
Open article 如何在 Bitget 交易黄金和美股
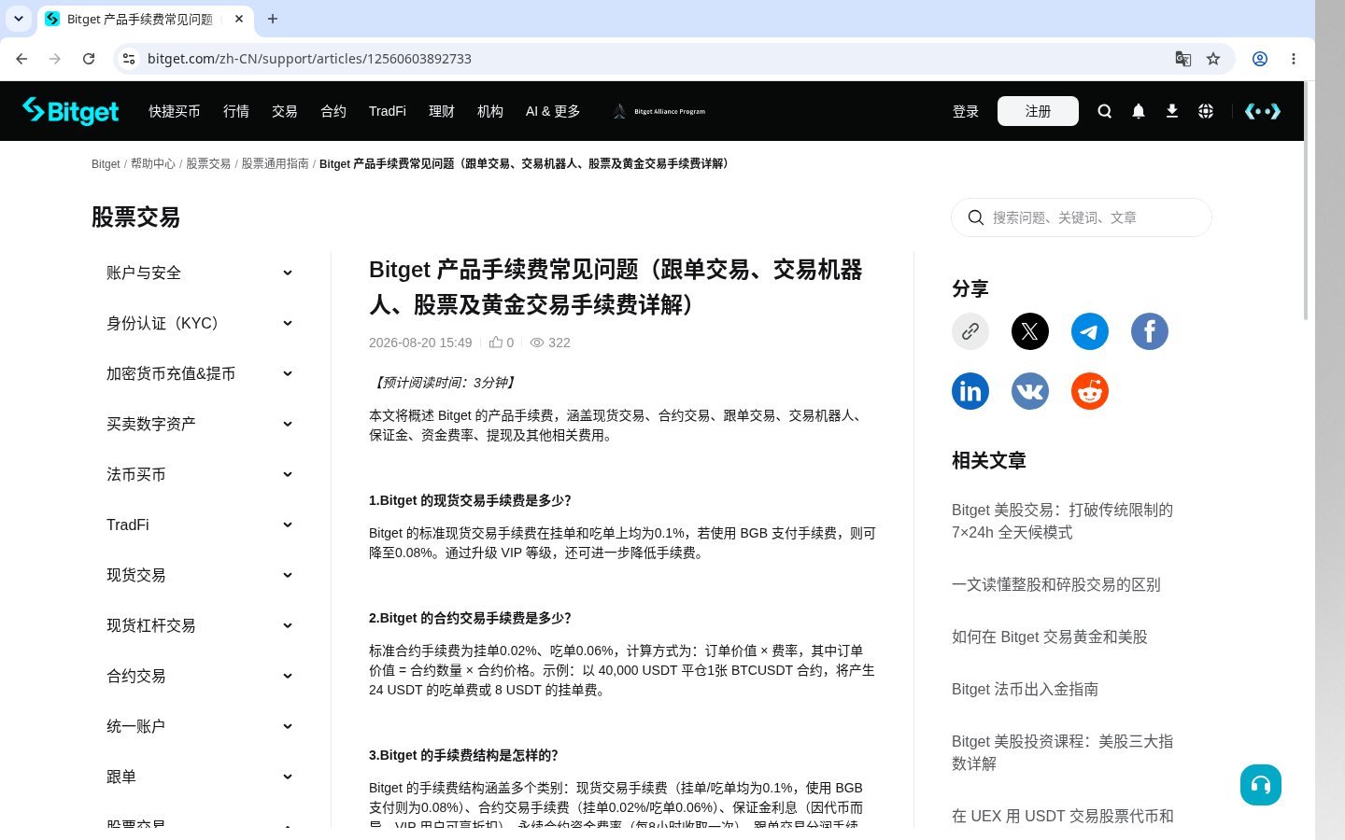[1050, 637]
